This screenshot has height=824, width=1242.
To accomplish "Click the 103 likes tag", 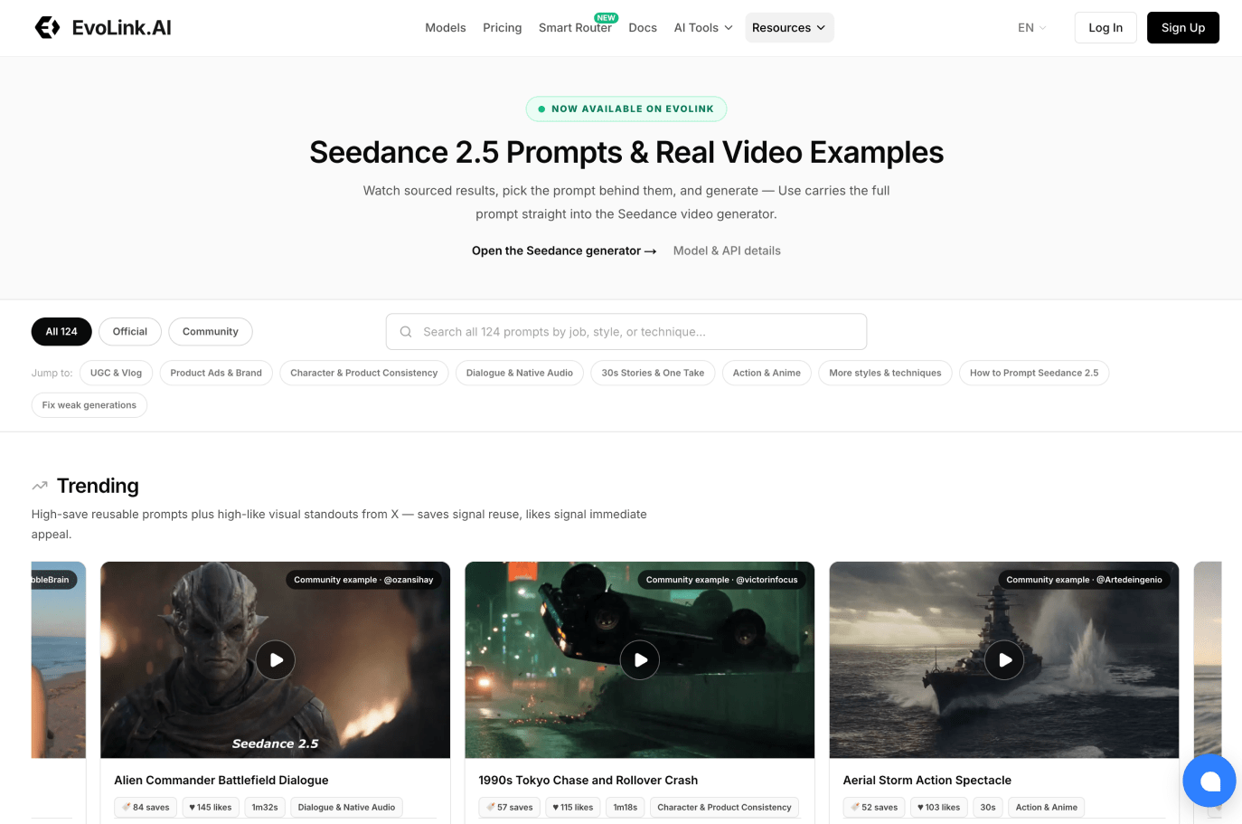I will pyautogui.click(x=939, y=808).
